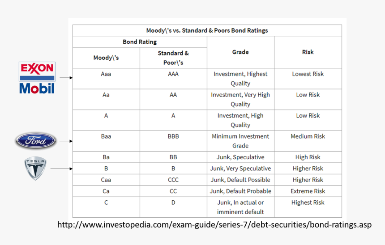Click the Exxon Mobil logo
The width and height of the screenshot is (385, 245).
point(37,78)
